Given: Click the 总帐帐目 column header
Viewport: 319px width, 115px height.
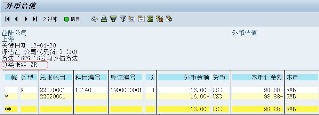Looking at the screenshot, I should pyautogui.click(x=56, y=77).
